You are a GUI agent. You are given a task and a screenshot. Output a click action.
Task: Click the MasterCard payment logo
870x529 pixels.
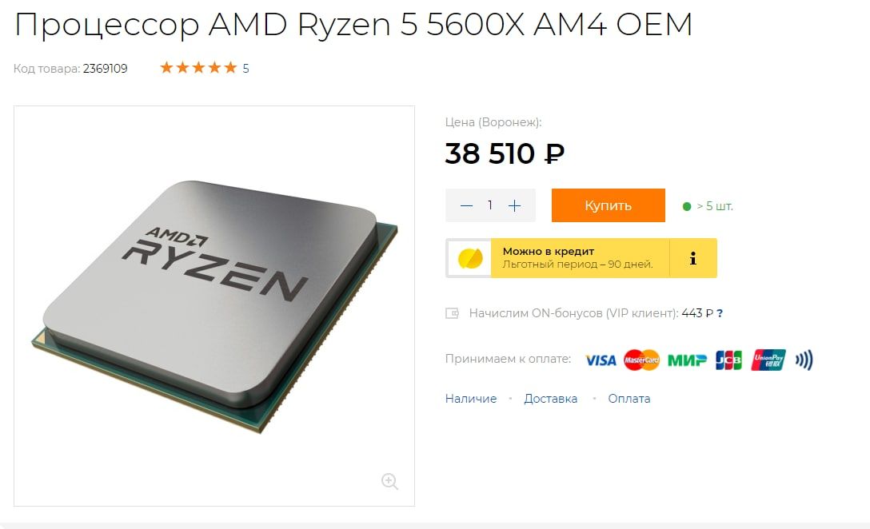641,360
